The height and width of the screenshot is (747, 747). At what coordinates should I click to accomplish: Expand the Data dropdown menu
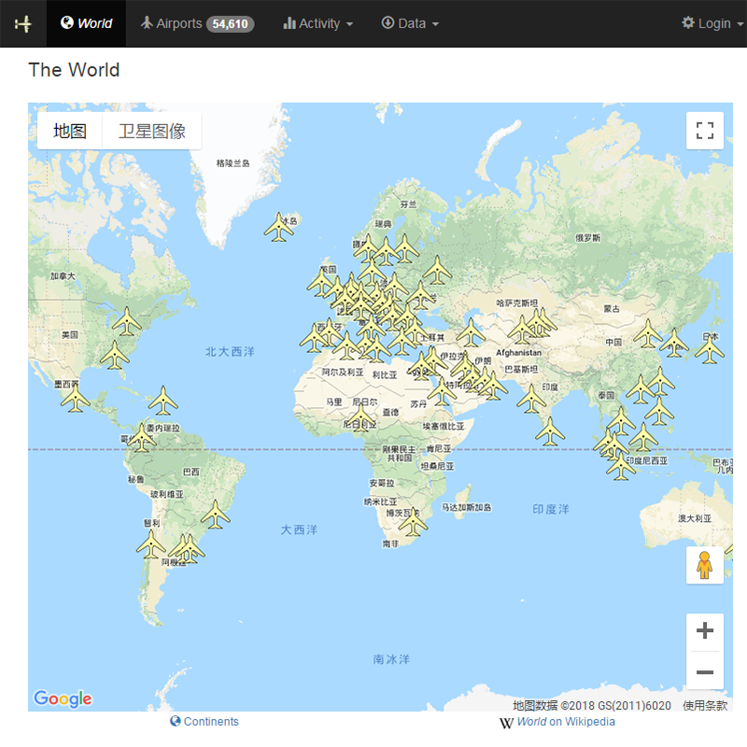tap(410, 23)
